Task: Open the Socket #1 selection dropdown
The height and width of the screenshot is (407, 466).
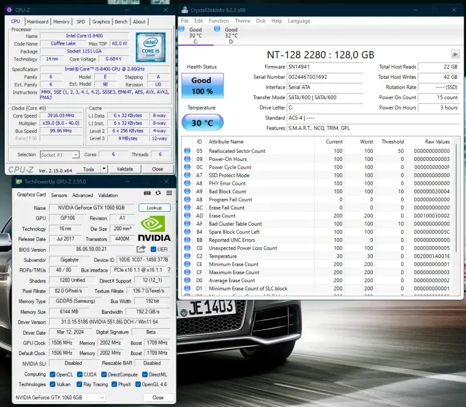Action: pyautogui.click(x=60, y=155)
